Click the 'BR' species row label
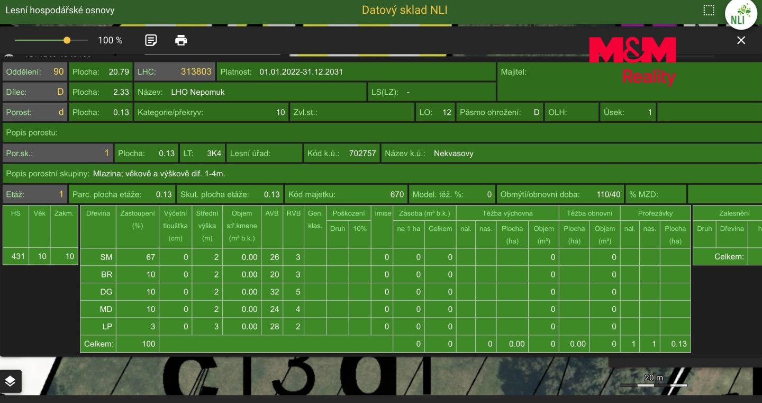Screen dimensions: 762x403 click(x=106, y=275)
